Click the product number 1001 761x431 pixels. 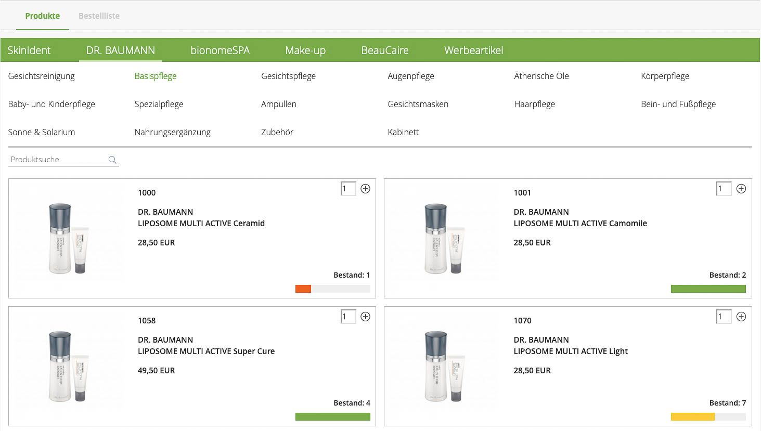coord(522,193)
